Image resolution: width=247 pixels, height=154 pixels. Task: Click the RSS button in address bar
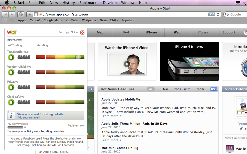212,14
